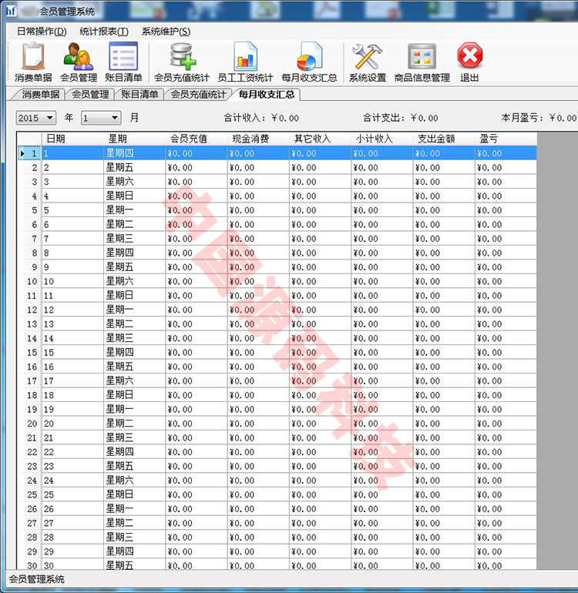
Task: Click the red 退出 exit icon
Action: [470, 62]
